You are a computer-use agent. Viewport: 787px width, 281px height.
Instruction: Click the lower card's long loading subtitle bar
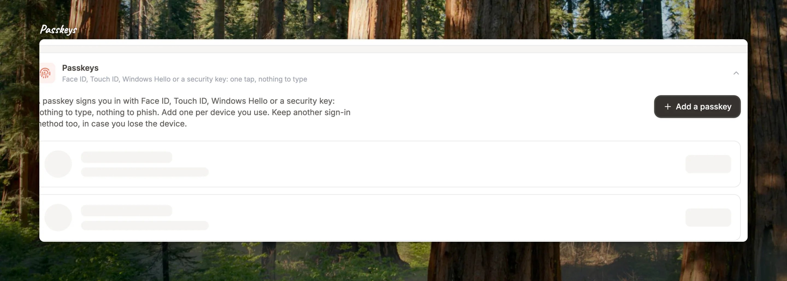pos(145,225)
